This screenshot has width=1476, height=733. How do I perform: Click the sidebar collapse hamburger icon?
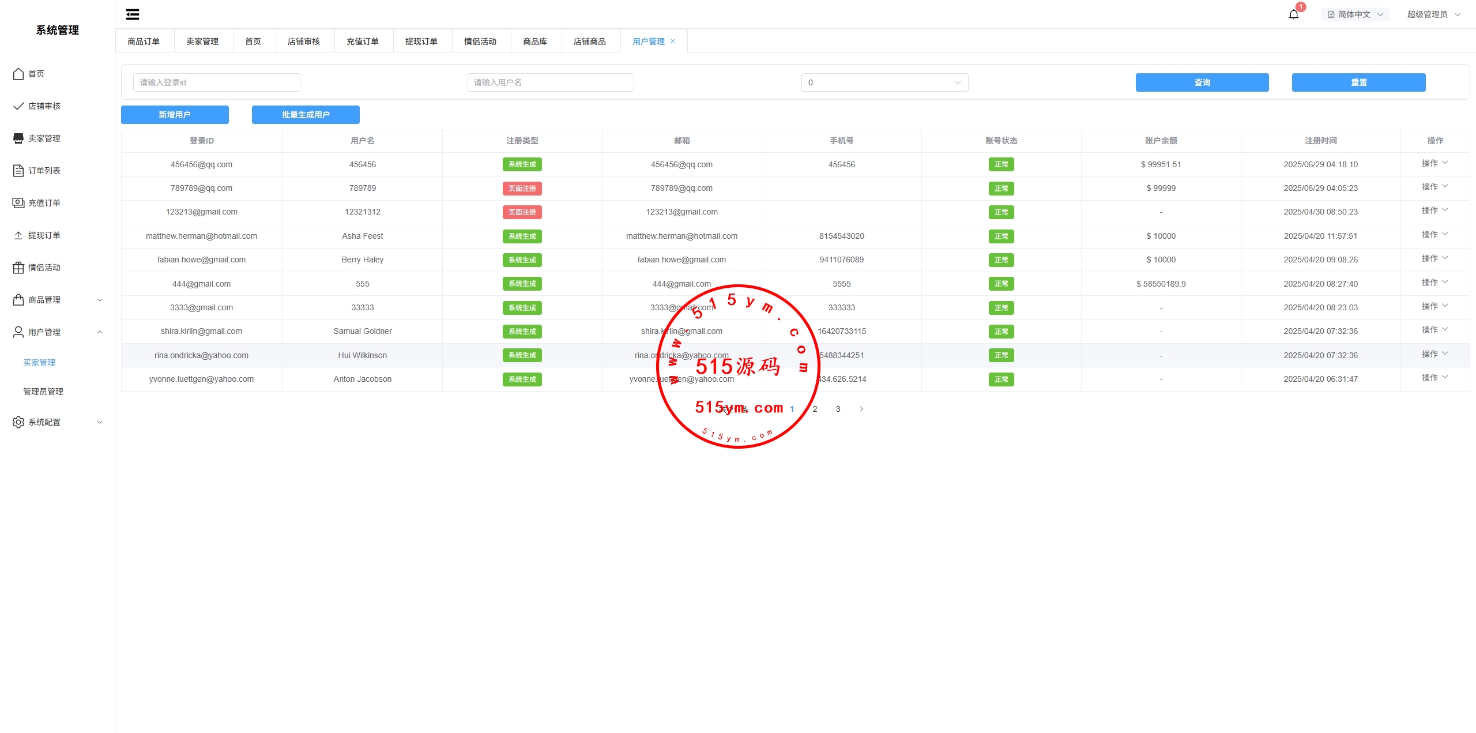[133, 14]
